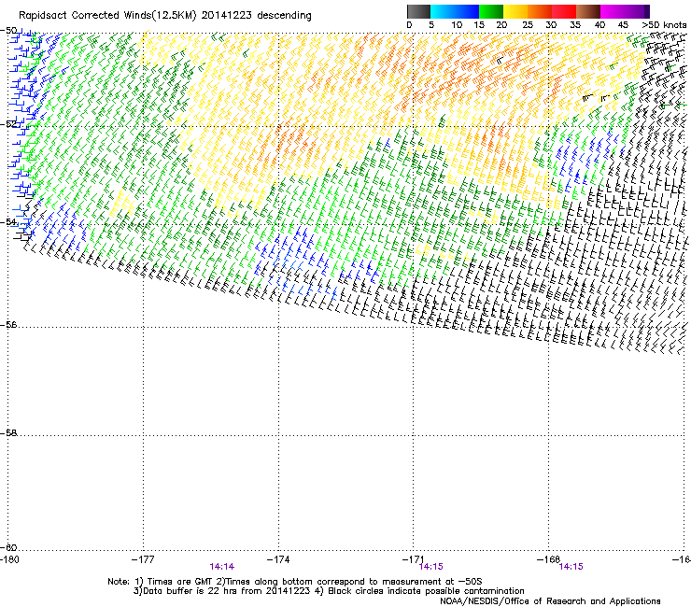Click the green 15-20 knots color segment
The image size is (691, 607).
pos(491,11)
